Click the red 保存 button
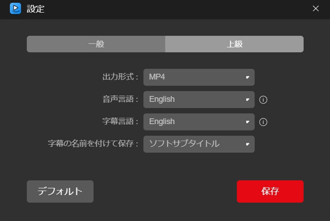This screenshot has width=330, height=221. (x=270, y=191)
